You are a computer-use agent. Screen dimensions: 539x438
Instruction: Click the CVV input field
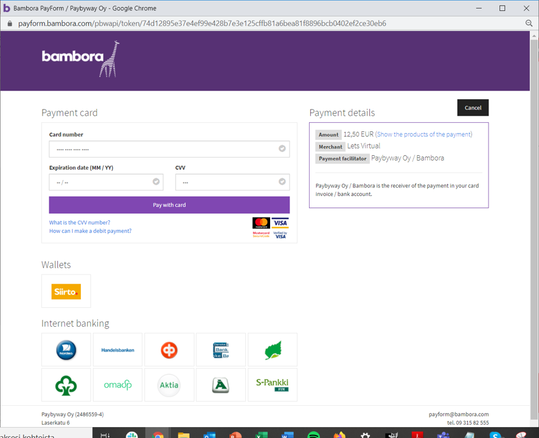click(x=232, y=182)
